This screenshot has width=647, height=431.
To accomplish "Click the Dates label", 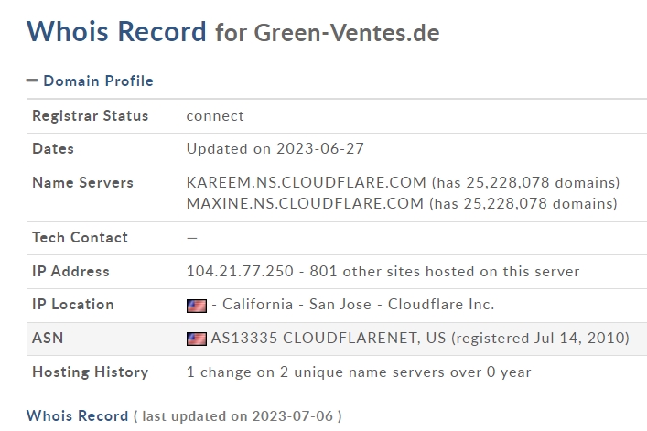I will tap(53, 149).
